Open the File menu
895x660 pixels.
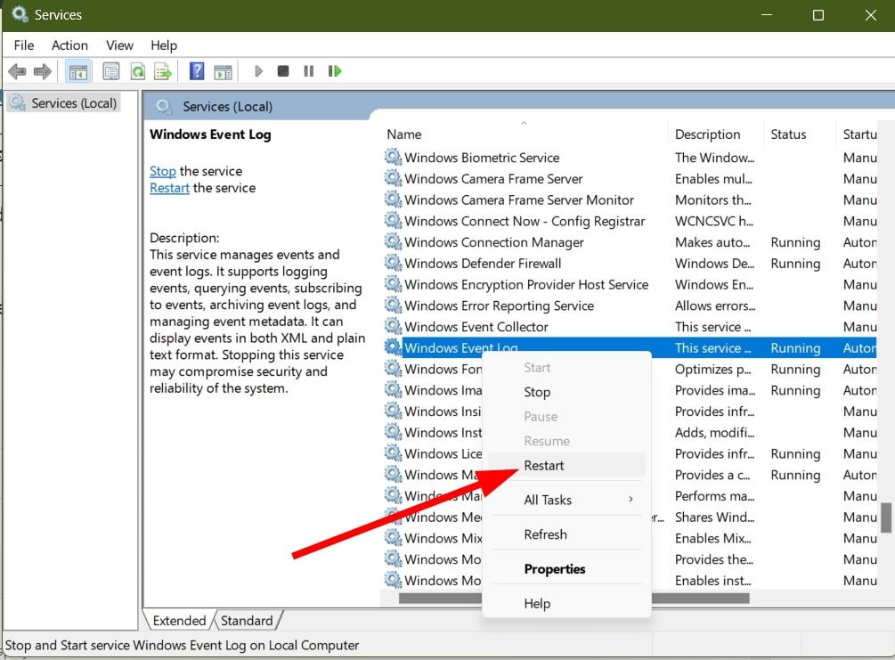pyautogui.click(x=24, y=45)
